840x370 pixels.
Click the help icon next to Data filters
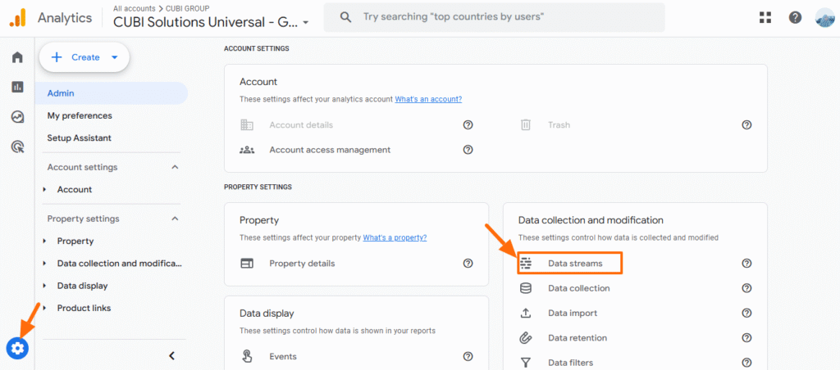click(x=746, y=363)
